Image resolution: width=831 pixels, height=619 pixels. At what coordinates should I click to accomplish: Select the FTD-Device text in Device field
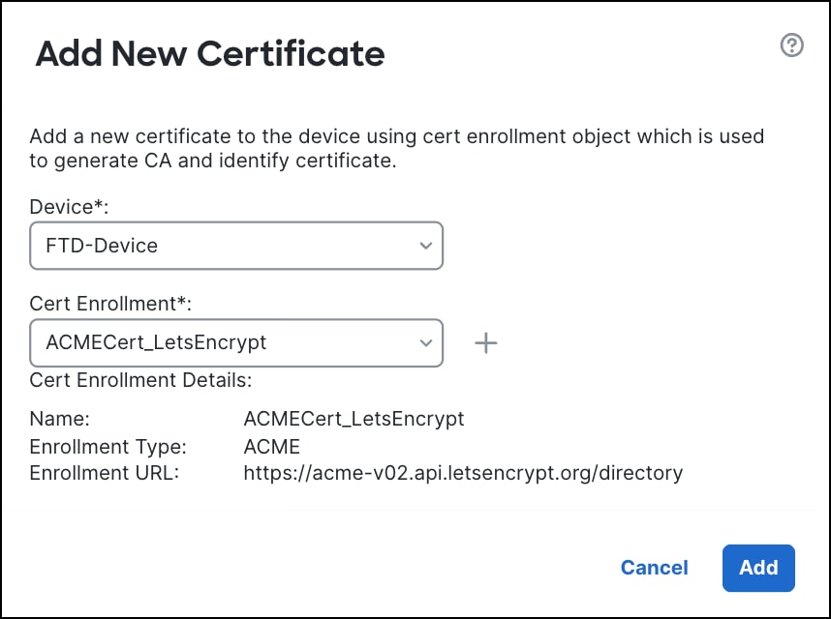102,246
